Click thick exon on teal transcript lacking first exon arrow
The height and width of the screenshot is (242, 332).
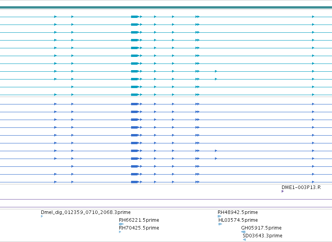click(135, 87)
